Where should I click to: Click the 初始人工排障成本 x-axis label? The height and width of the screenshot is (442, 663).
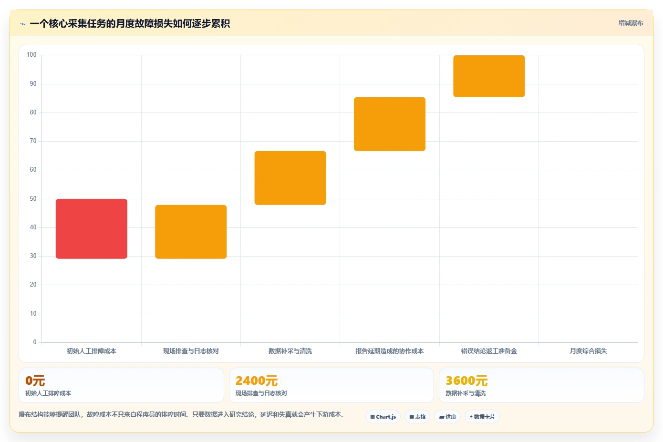(x=92, y=351)
